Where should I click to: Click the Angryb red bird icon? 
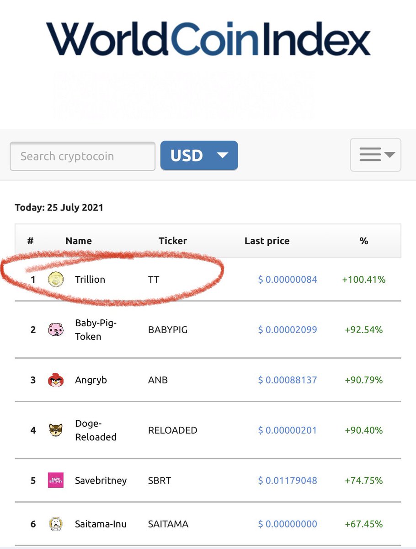point(55,380)
